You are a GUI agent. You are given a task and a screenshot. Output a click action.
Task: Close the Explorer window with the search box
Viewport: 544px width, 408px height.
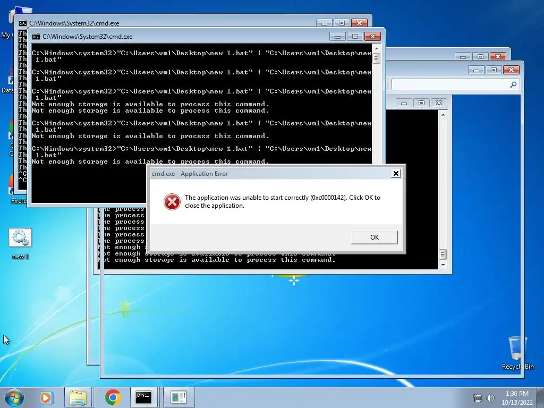[511, 70]
